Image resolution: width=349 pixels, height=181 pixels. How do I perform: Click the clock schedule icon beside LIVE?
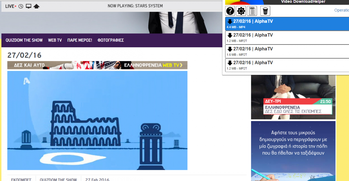pos(21,6)
